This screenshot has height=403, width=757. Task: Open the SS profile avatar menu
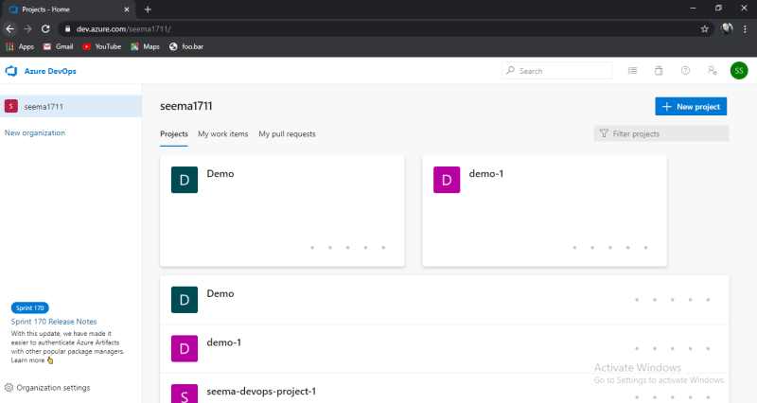739,70
